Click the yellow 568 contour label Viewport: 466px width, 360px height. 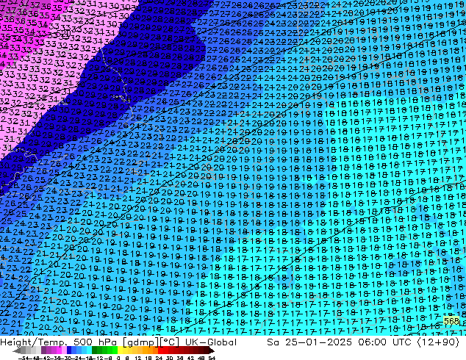pyautogui.click(x=451, y=321)
